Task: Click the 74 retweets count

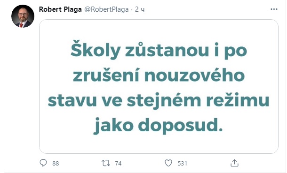Action: [118, 163]
